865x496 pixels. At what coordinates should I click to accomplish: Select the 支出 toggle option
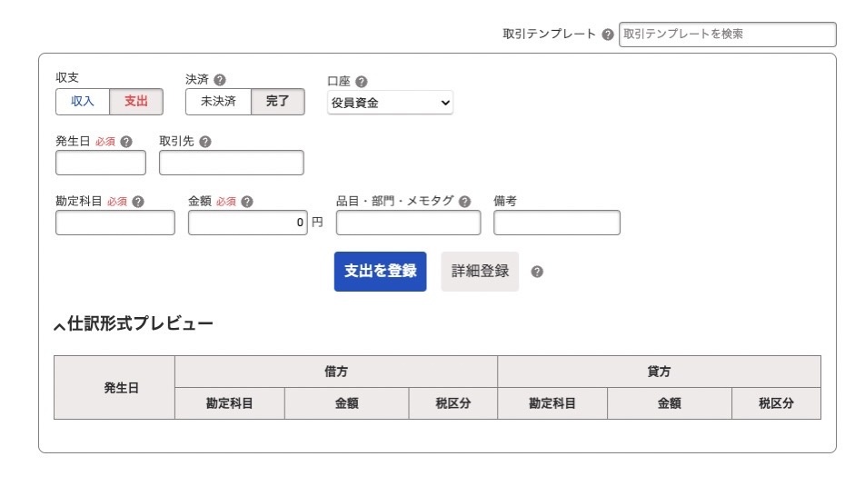point(136,102)
